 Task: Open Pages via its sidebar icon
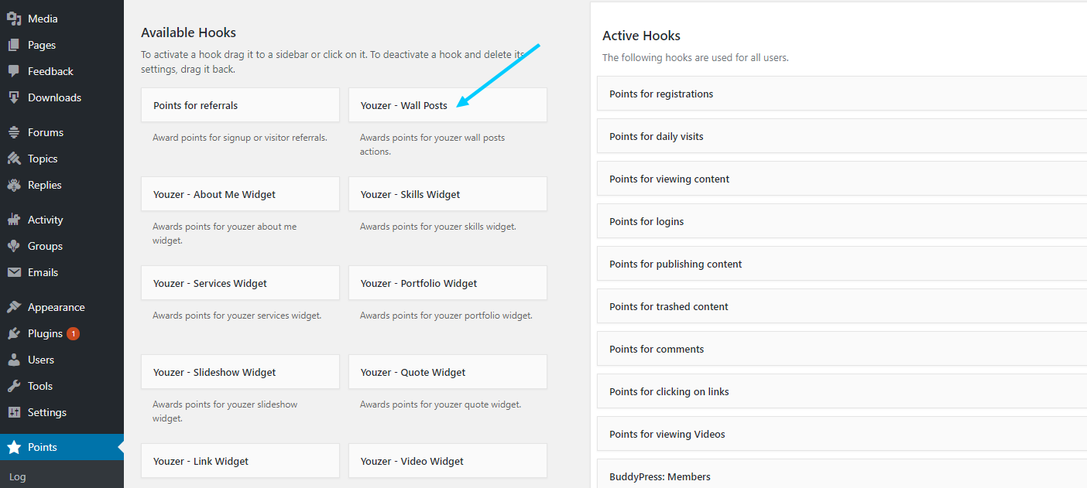(x=13, y=45)
